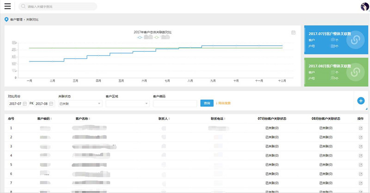
Task: Click the blue 查询 button
Action: [207, 103]
